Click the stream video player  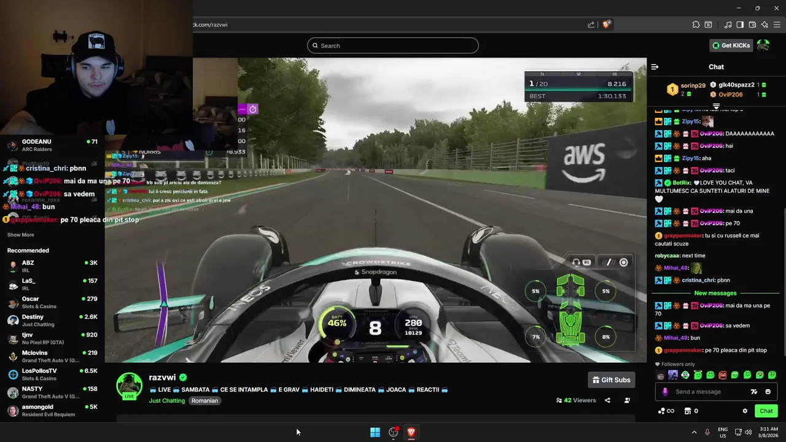pos(376,210)
